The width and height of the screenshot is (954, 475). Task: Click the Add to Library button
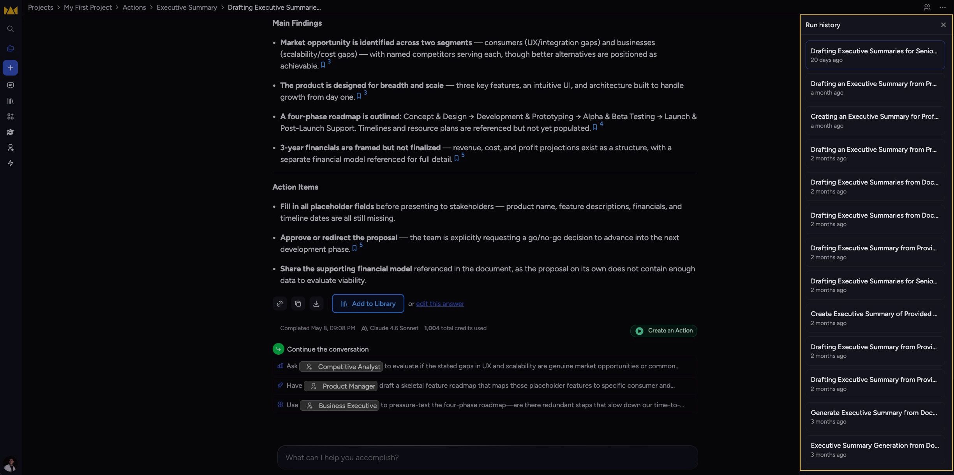368,304
